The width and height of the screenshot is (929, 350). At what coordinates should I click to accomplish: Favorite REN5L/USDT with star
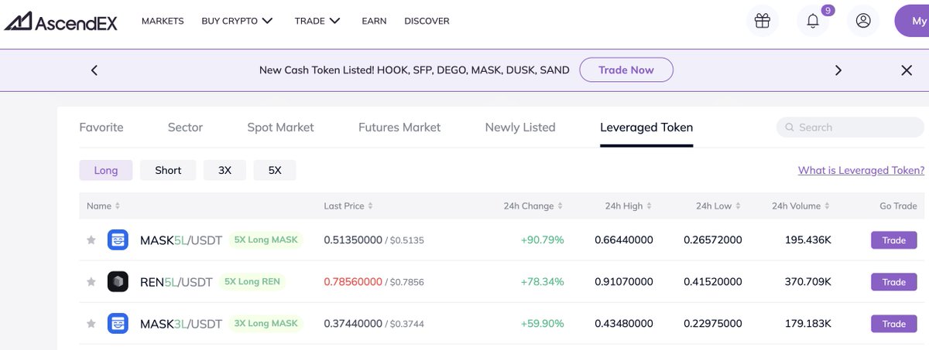[91, 282]
